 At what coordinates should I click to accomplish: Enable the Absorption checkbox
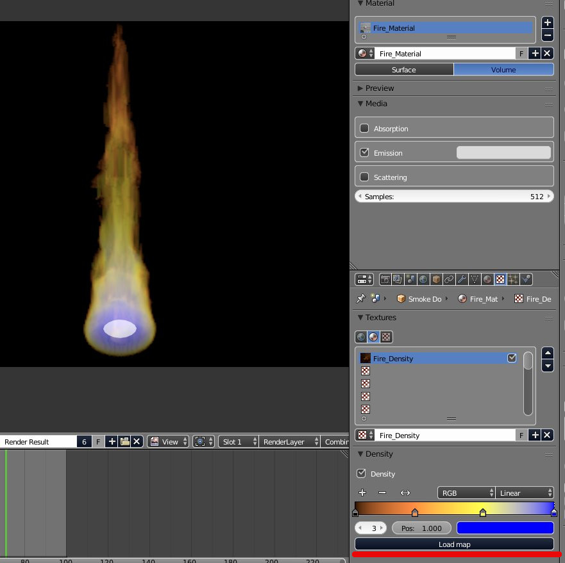(x=364, y=128)
